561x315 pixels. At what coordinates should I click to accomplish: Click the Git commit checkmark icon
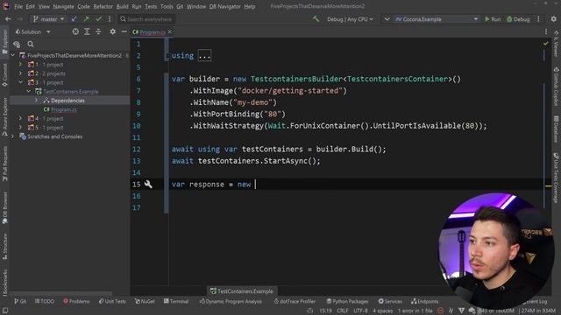click(x=98, y=19)
